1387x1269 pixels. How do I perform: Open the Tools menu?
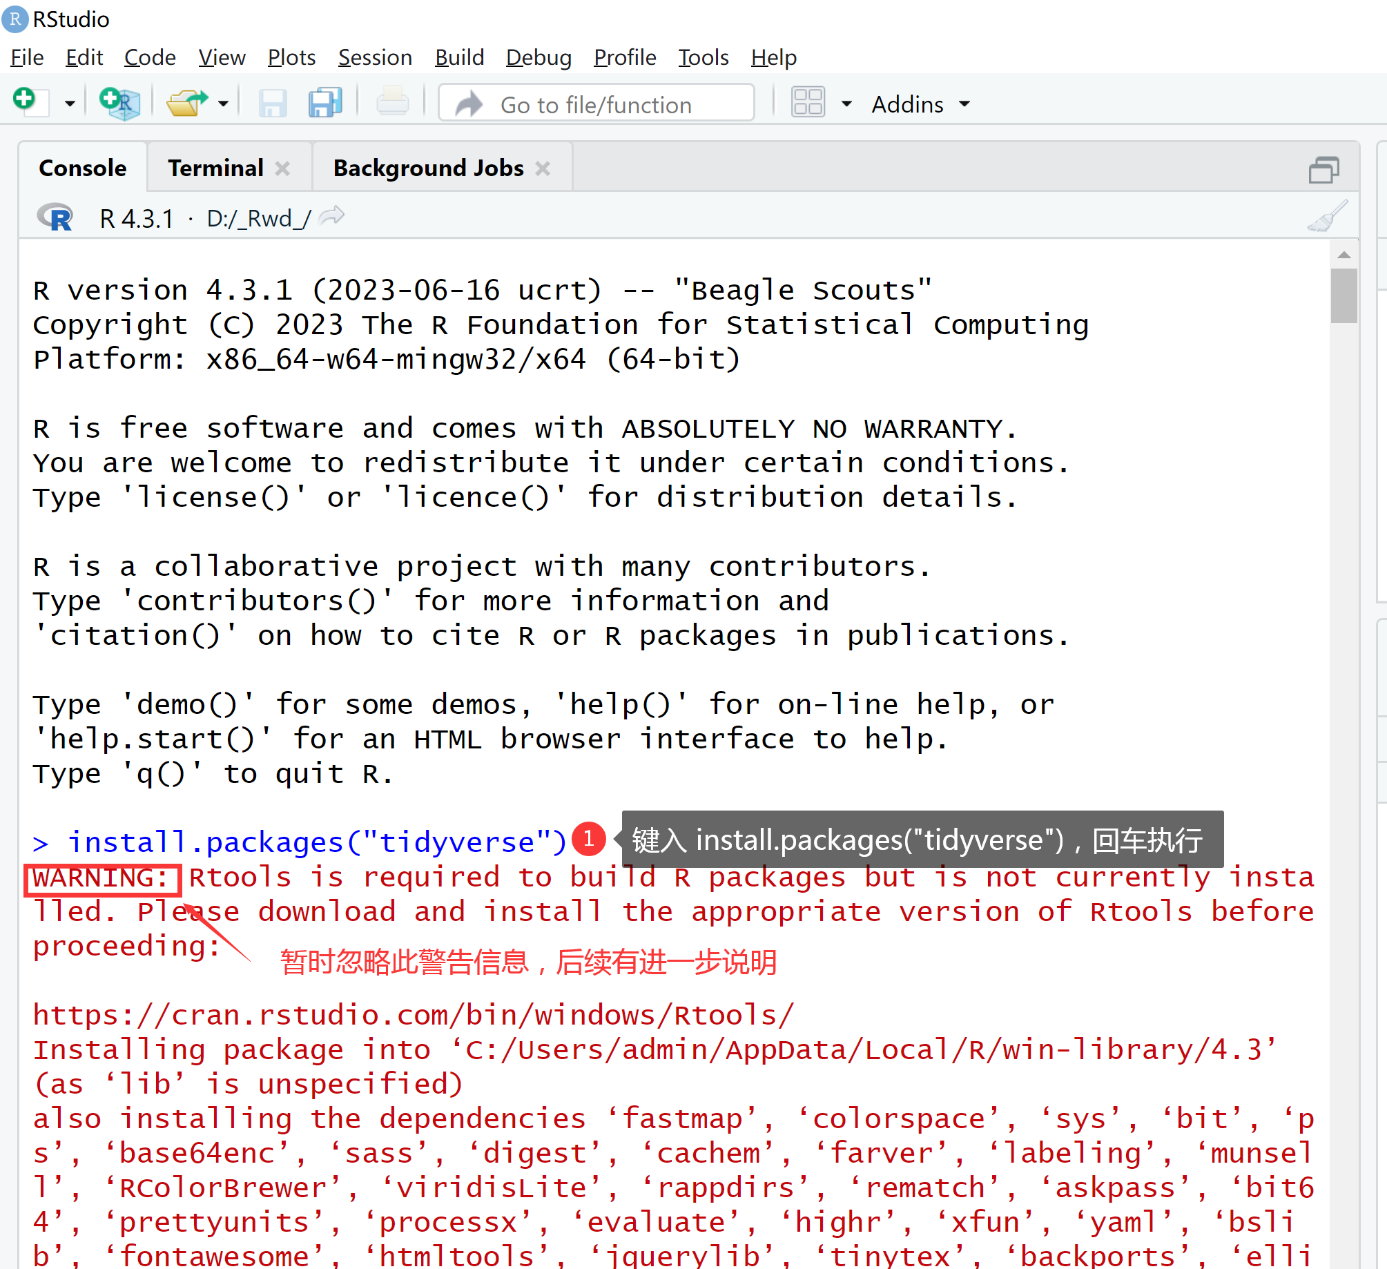coord(703,57)
